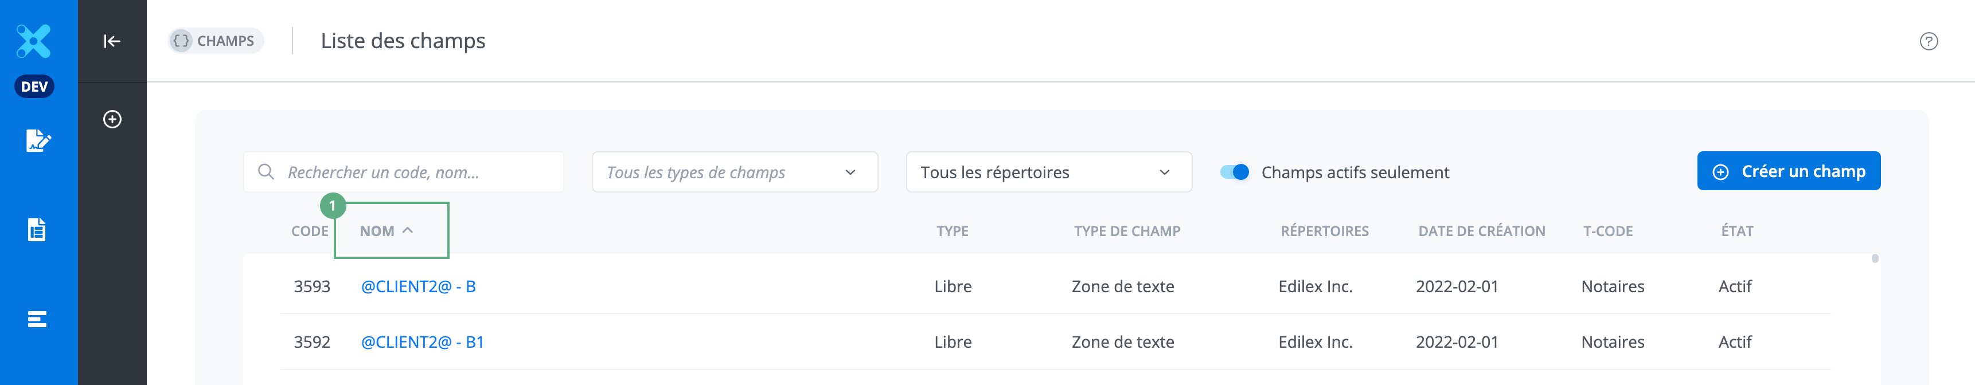Click the table's vertical scrollbar handle
The width and height of the screenshot is (1975, 385).
(x=1875, y=259)
